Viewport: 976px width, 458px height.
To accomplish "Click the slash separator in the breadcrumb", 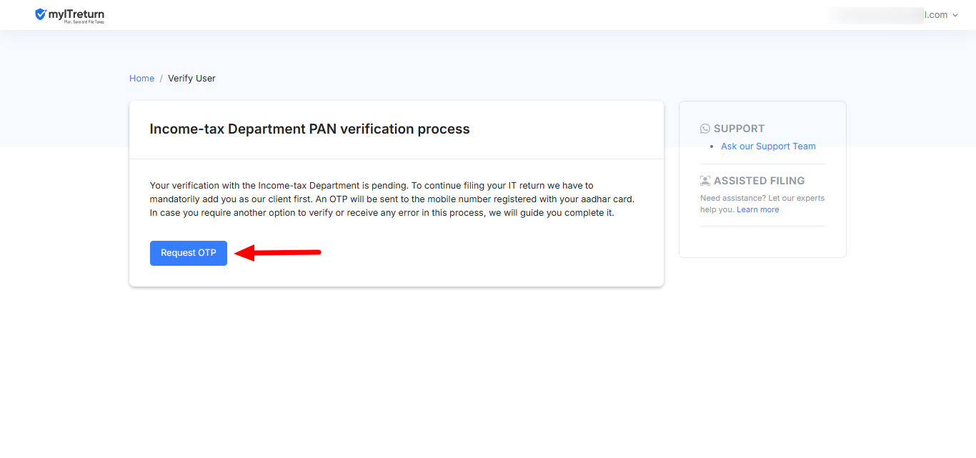I will (161, 79).
